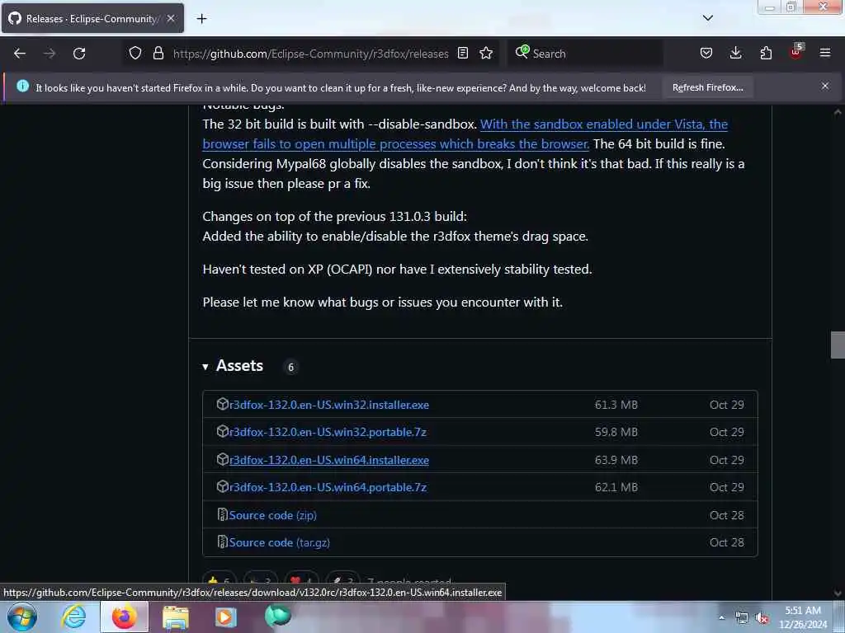Launch Internet Explorer from taskbar
Image resolution: width=845 pixels, height=633 pixels.
[x=73, y=617]
